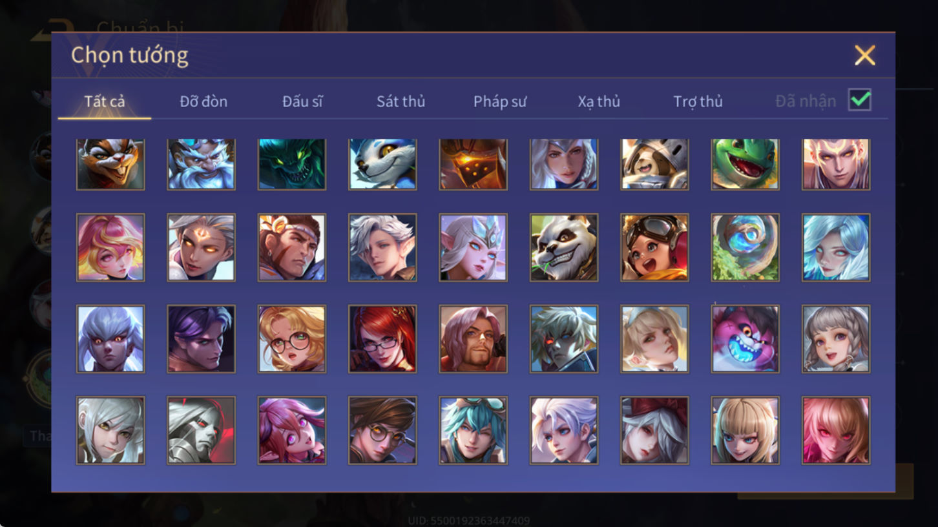This screenshot has height=527, width=938.
Task: Select the panda hero portrait
Action: click(x=564, y=247)
